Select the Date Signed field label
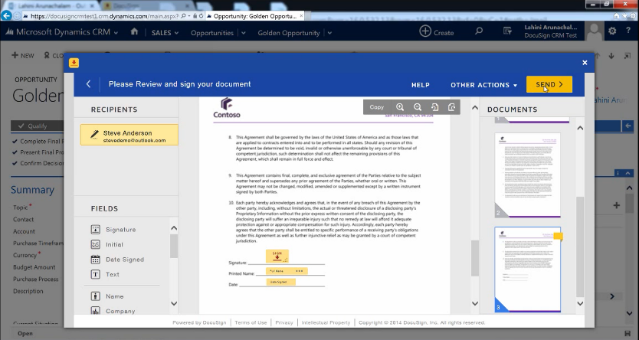The height and width of the screenshot is (340, 639). click(125, 260)
